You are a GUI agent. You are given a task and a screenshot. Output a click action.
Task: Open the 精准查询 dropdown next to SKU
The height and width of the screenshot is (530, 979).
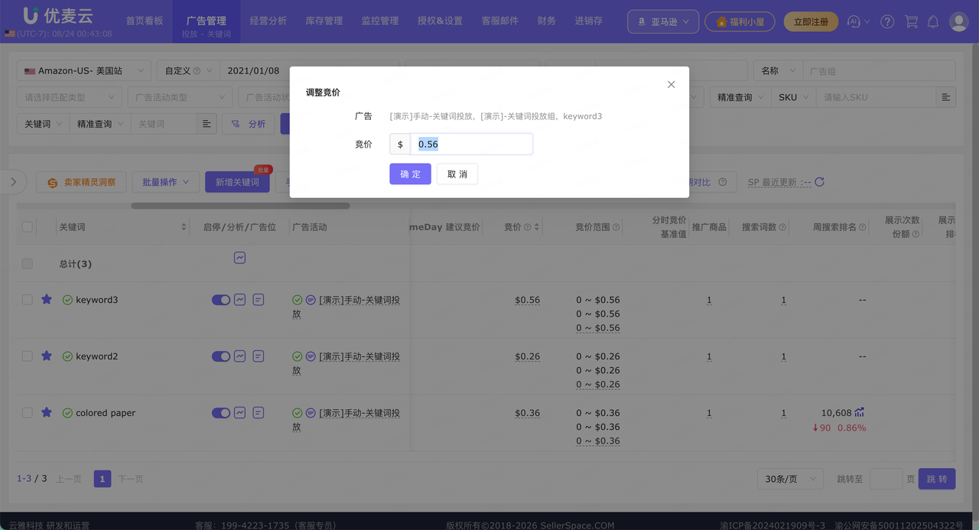point(740,97)
